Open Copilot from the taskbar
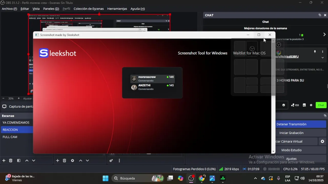The width and height of the screenshot is (328, 184). pos(181,178)
